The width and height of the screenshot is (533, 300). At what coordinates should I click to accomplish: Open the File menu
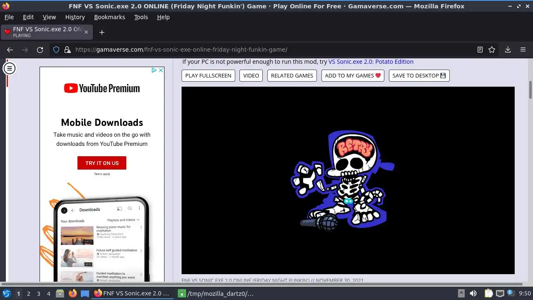9,17
